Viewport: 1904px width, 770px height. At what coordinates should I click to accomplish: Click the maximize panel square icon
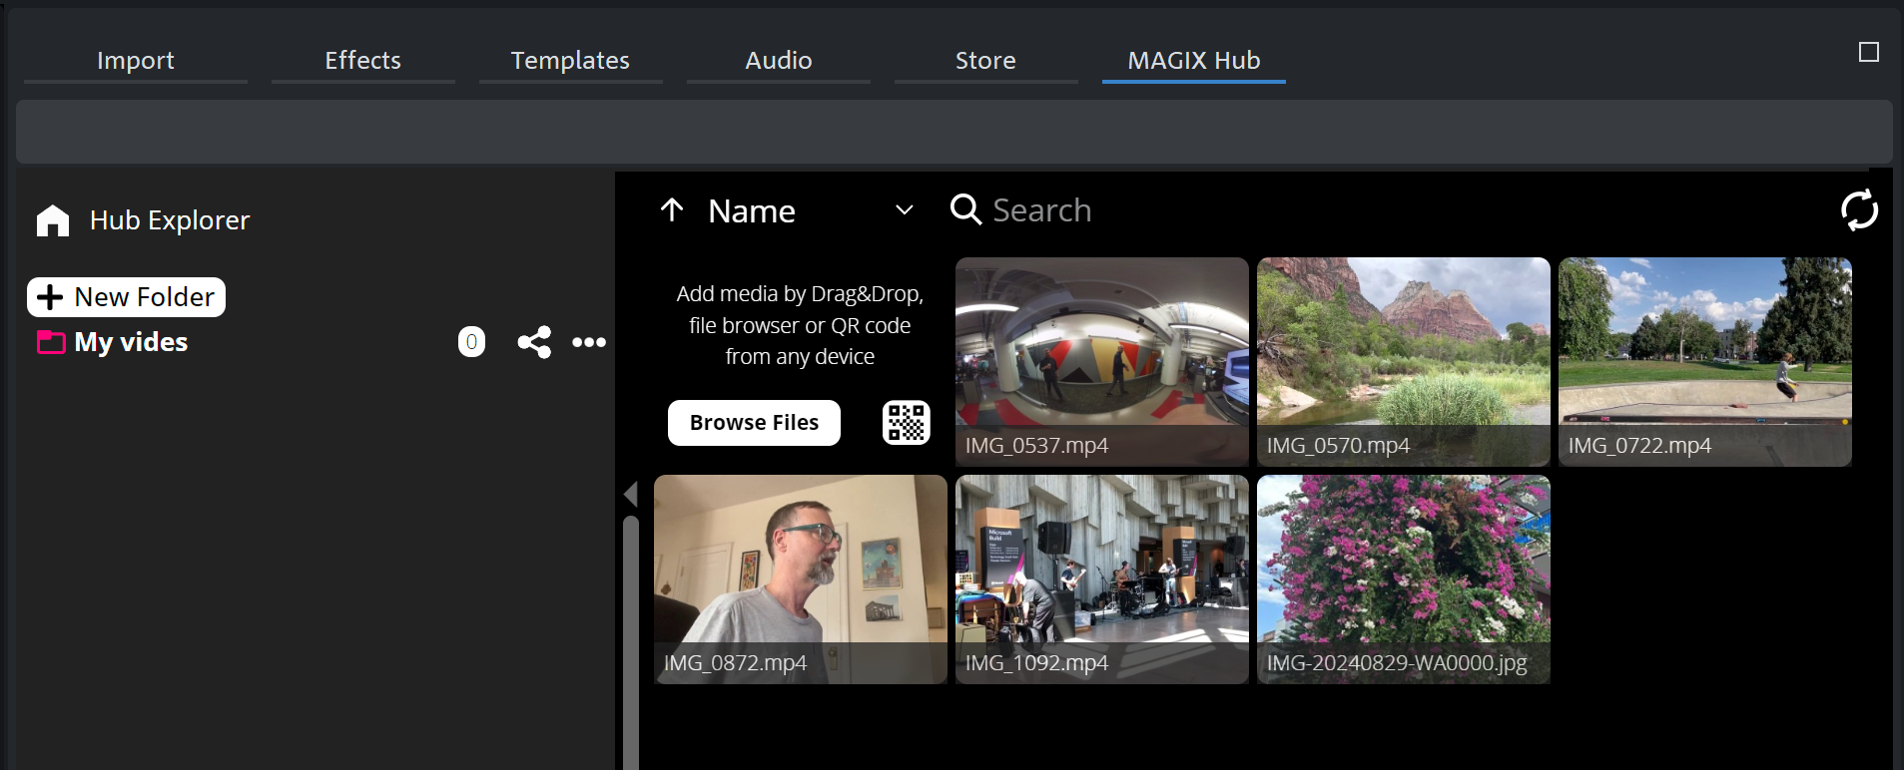tap(1869, 52)
